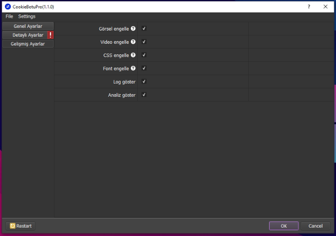The height and width of the screenshot is (236, 336).
Task: Click the question mark help button in title bar
Action: pyautogui.click(x=309, y=7)
